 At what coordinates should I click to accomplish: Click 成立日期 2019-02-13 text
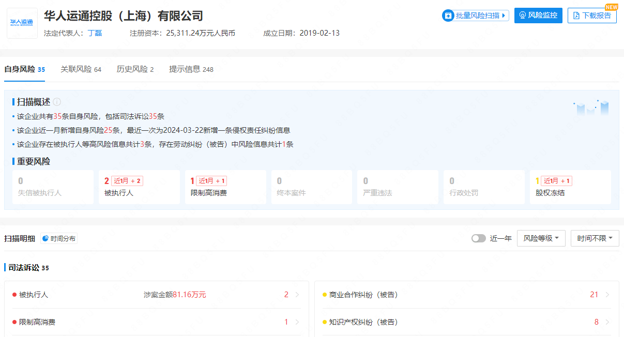[x=301, y=33]
